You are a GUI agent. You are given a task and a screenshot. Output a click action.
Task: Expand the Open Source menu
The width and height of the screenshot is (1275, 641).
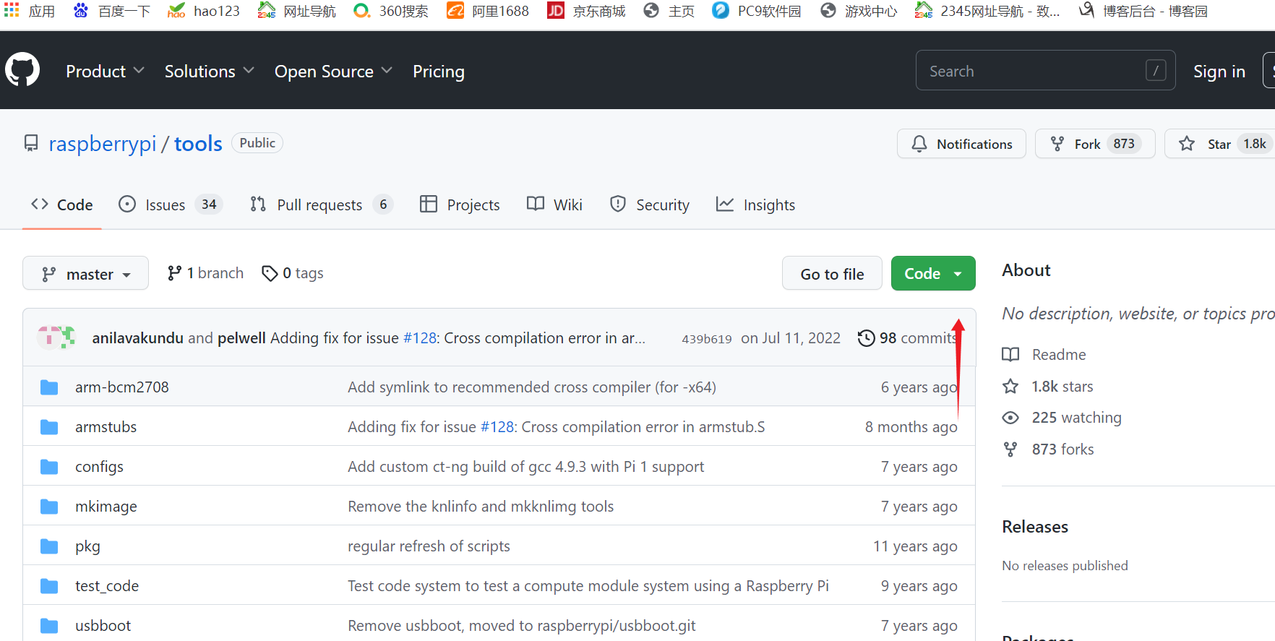(333, 71)
